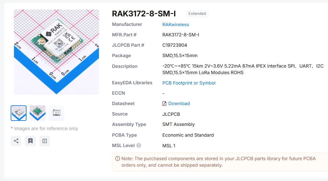Open the RAKwireless manufacturer link
The image size is (328, 181).
click(176, 24)
